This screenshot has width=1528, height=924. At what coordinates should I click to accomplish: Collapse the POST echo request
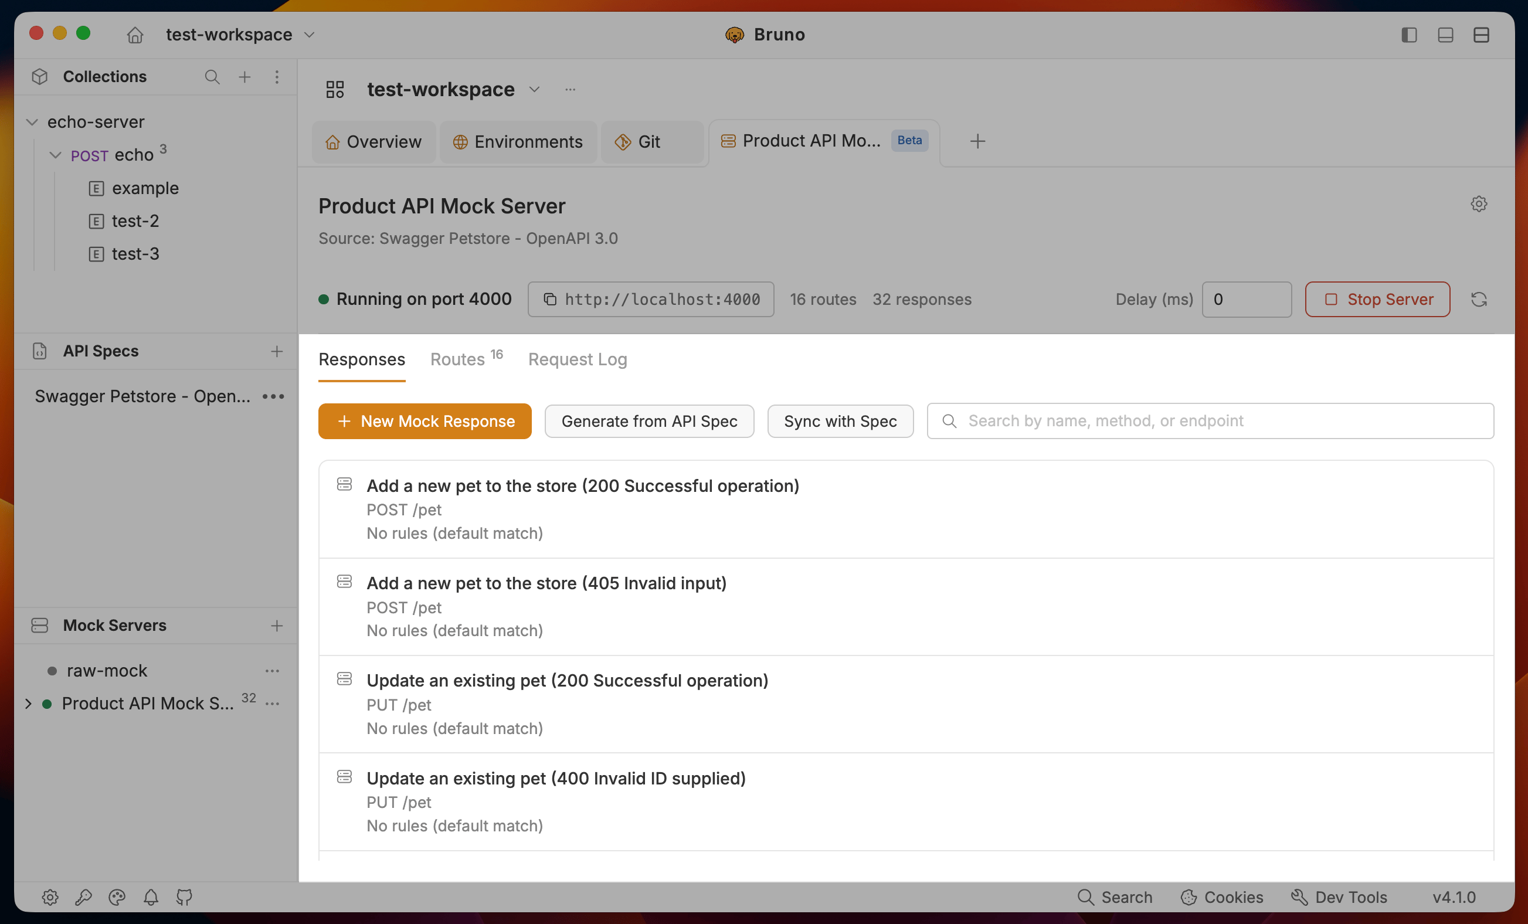(x=56, y=155)
